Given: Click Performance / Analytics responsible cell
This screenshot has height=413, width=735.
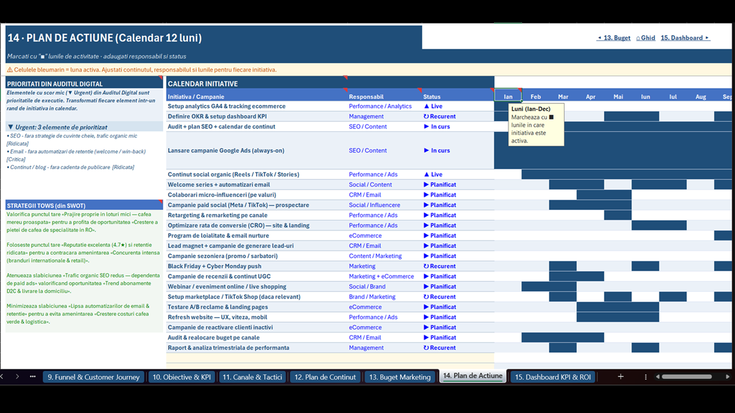Looking at the screenshot, I should tap(384, 106).
